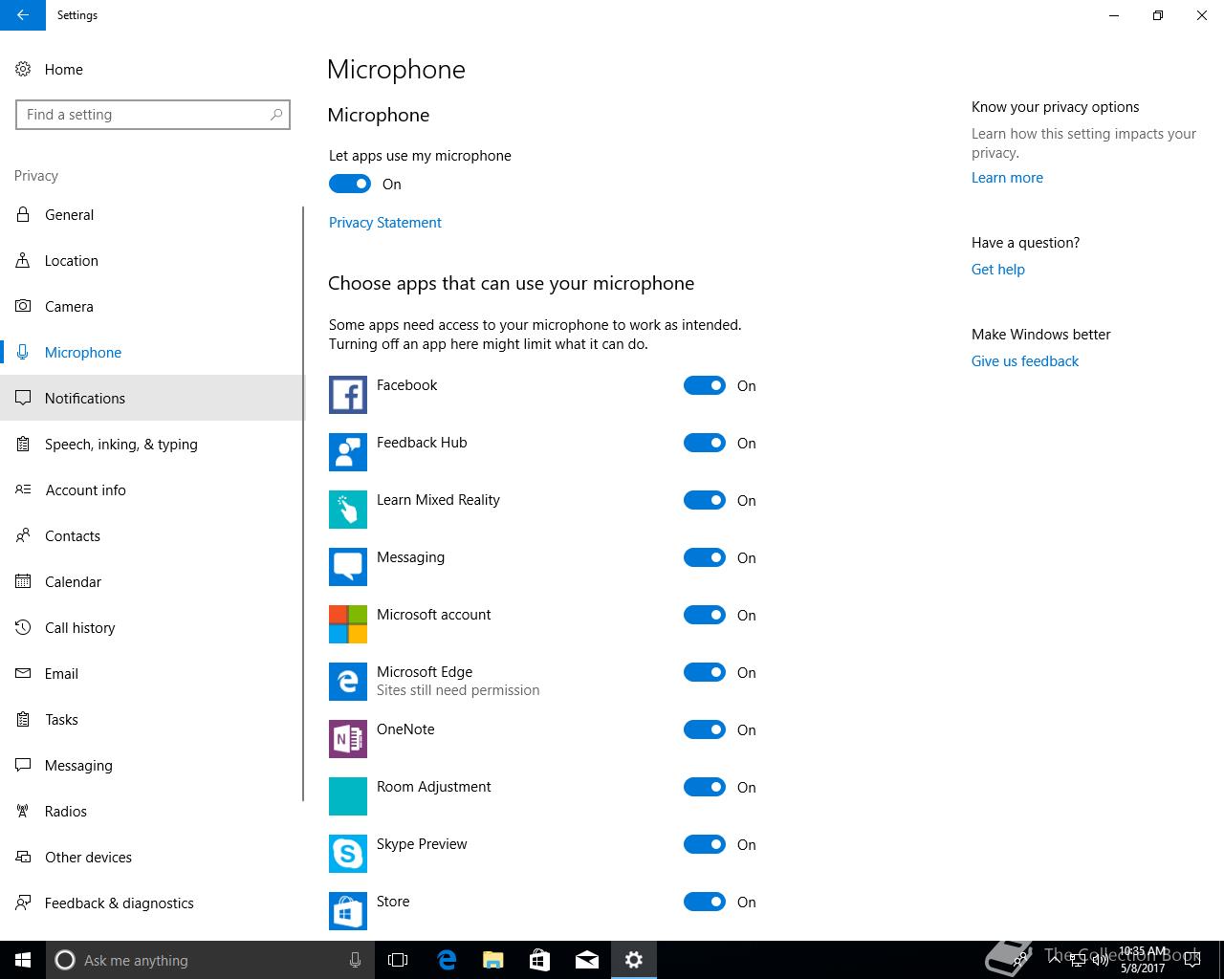Open Task View from the taskbar
The width and height of the screenshot is (1224, 979).
pyautogui.click(x=398, y=960)
